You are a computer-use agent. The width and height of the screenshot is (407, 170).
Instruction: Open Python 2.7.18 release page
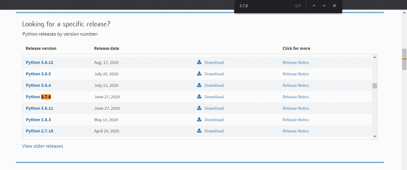click(39, 131)
